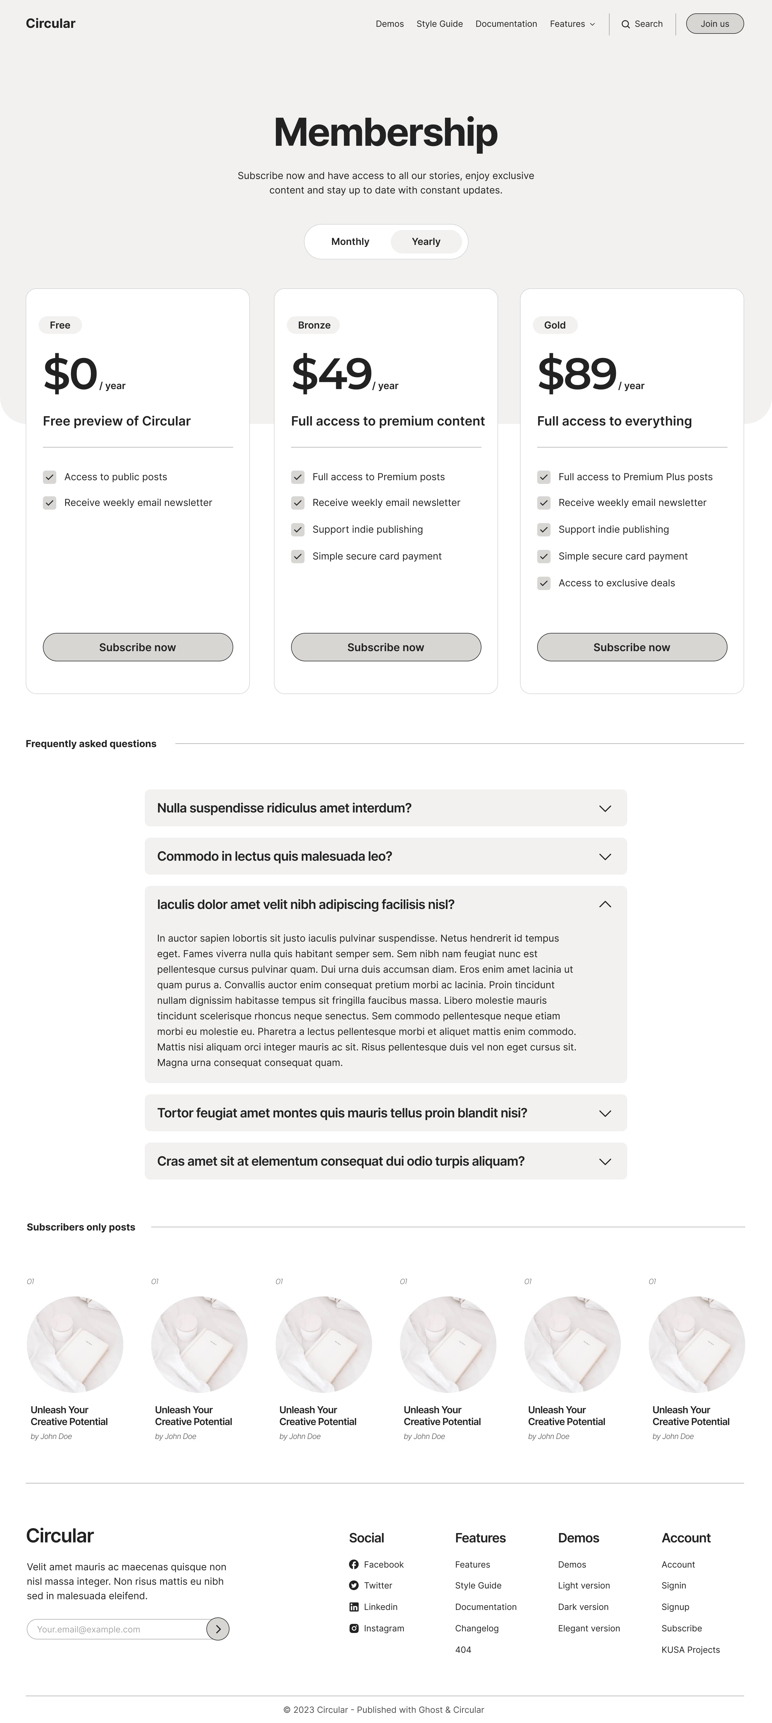
Task: Click the Twitter icon in the footer
Action: click(x=354, y=1586)
